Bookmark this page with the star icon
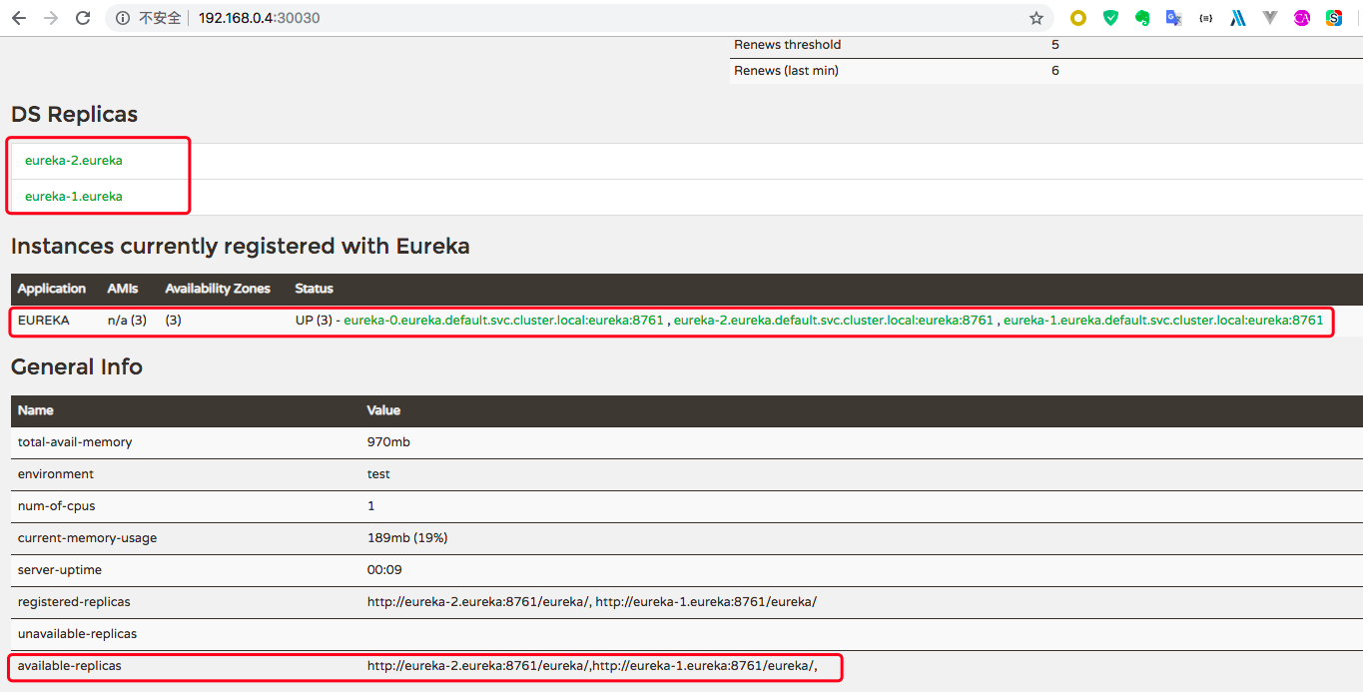Image resolution: width=1363 pixels, height=692 pixels. (1036, 18)
